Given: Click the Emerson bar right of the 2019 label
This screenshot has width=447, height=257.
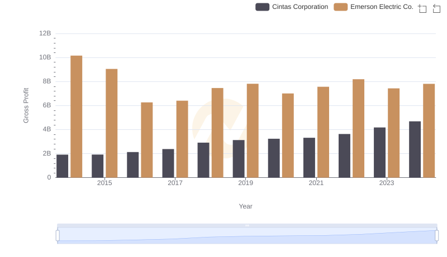Looking at the screenshot, I should pos(253,130).
